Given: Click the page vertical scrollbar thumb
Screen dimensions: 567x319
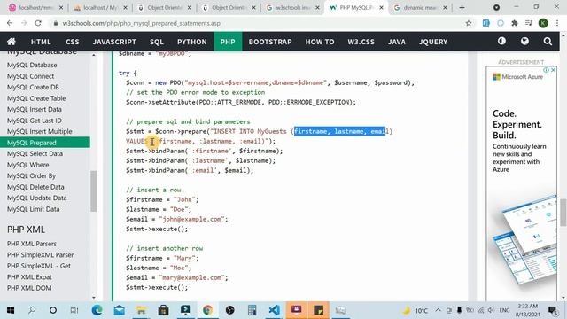Looking at the screenshot, I should click(x=563, y=213).
